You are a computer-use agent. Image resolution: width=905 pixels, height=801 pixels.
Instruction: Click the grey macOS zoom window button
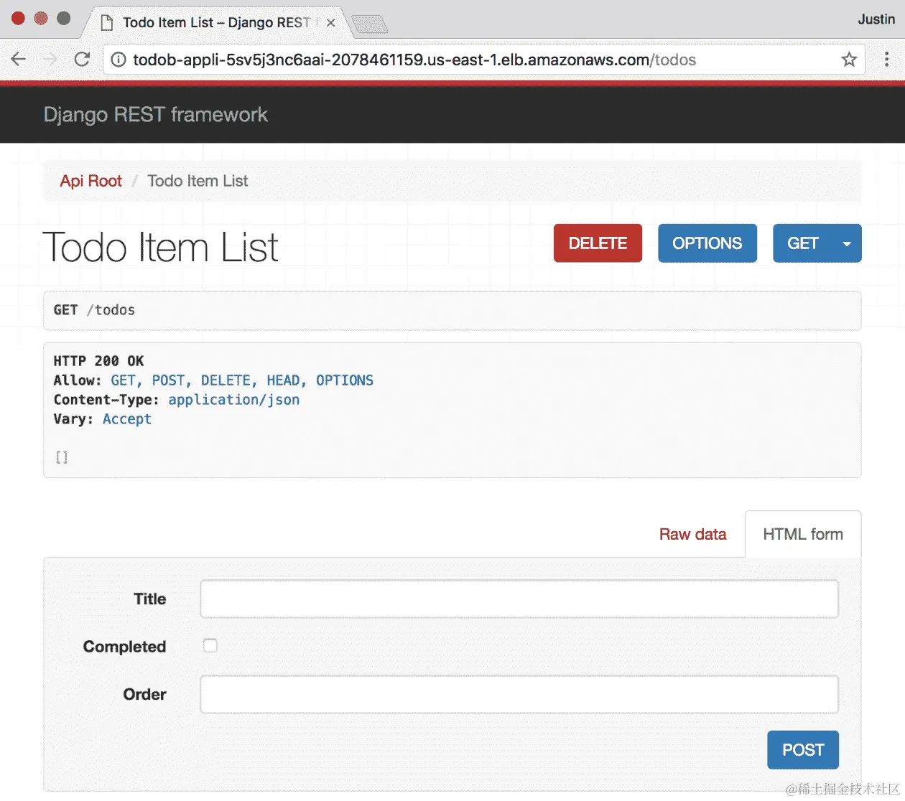64,19
